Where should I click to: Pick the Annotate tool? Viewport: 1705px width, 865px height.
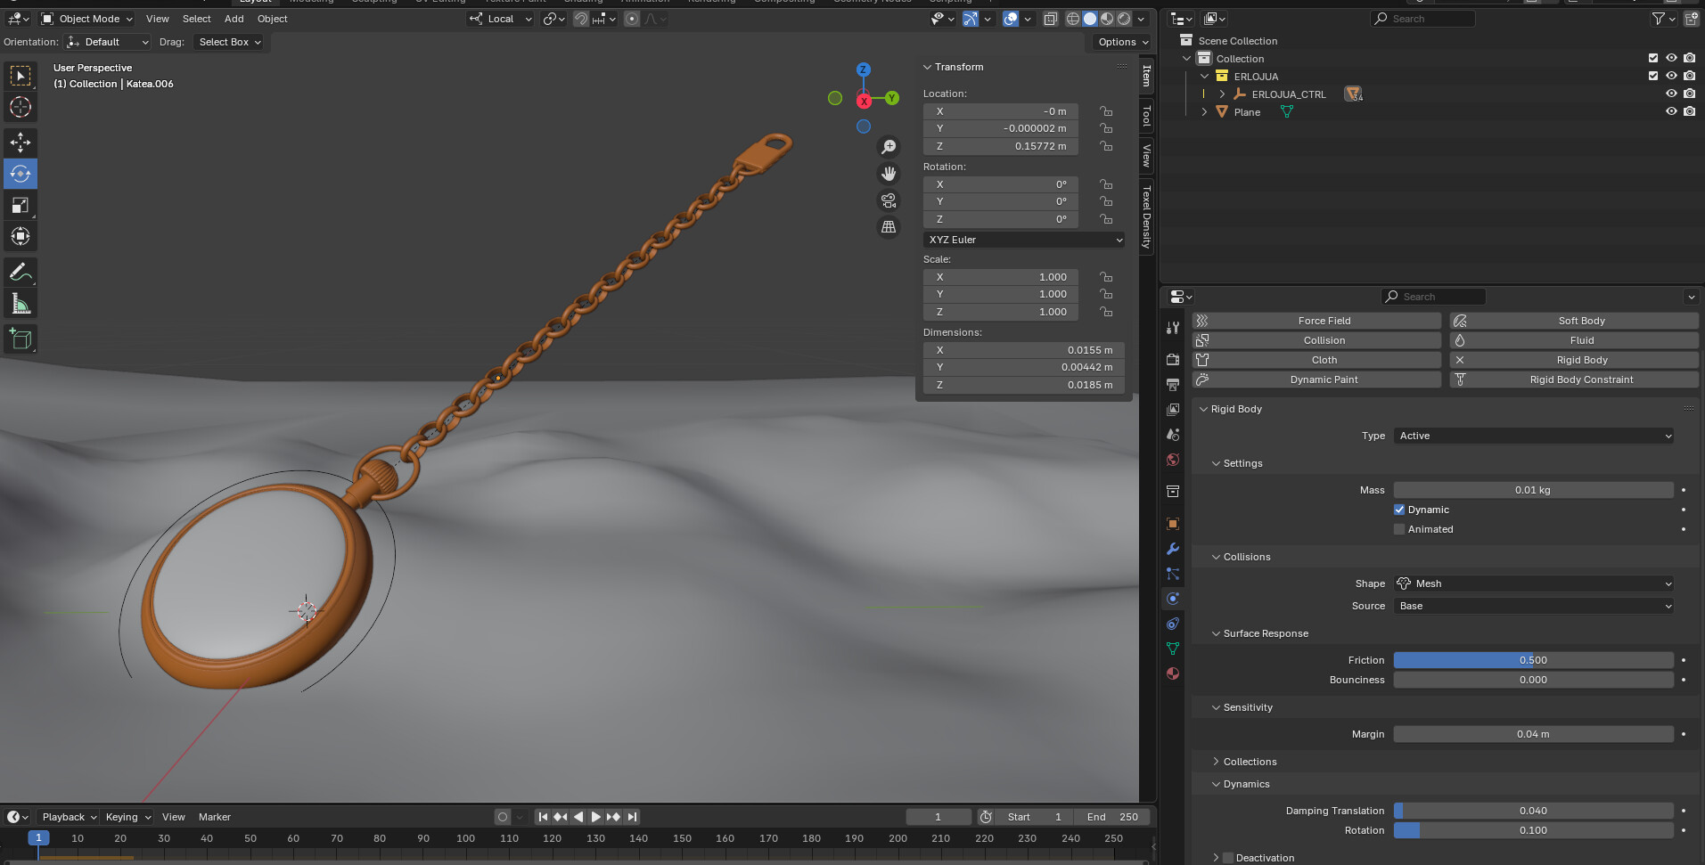click(20, 273)
